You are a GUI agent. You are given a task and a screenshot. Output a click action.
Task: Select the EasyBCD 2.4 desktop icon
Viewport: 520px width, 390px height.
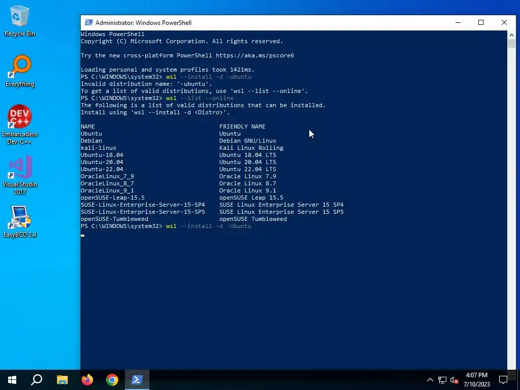tap(20, 221)
